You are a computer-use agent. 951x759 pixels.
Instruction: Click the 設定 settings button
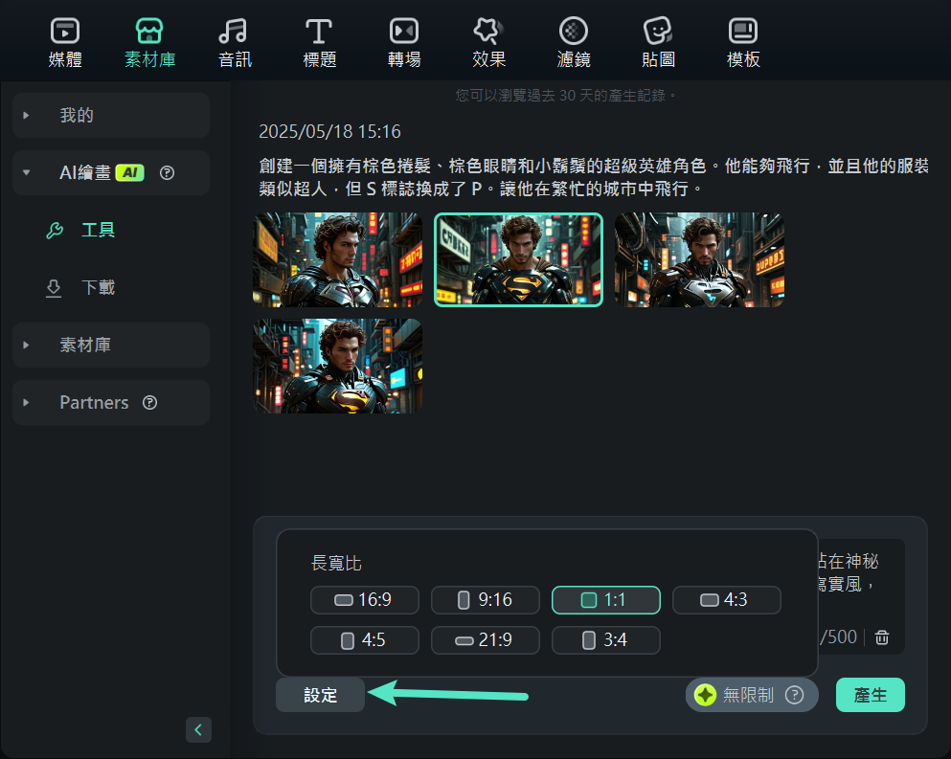pyautogui.click(x=320, y=695)
